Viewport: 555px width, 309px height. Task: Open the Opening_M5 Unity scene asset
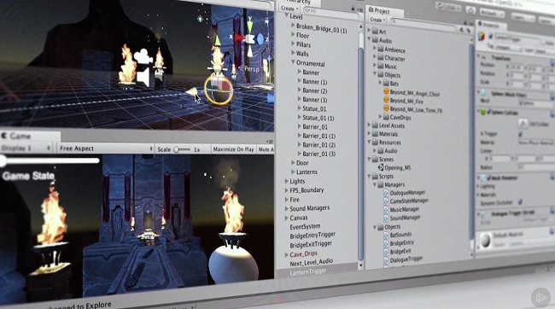394,168
